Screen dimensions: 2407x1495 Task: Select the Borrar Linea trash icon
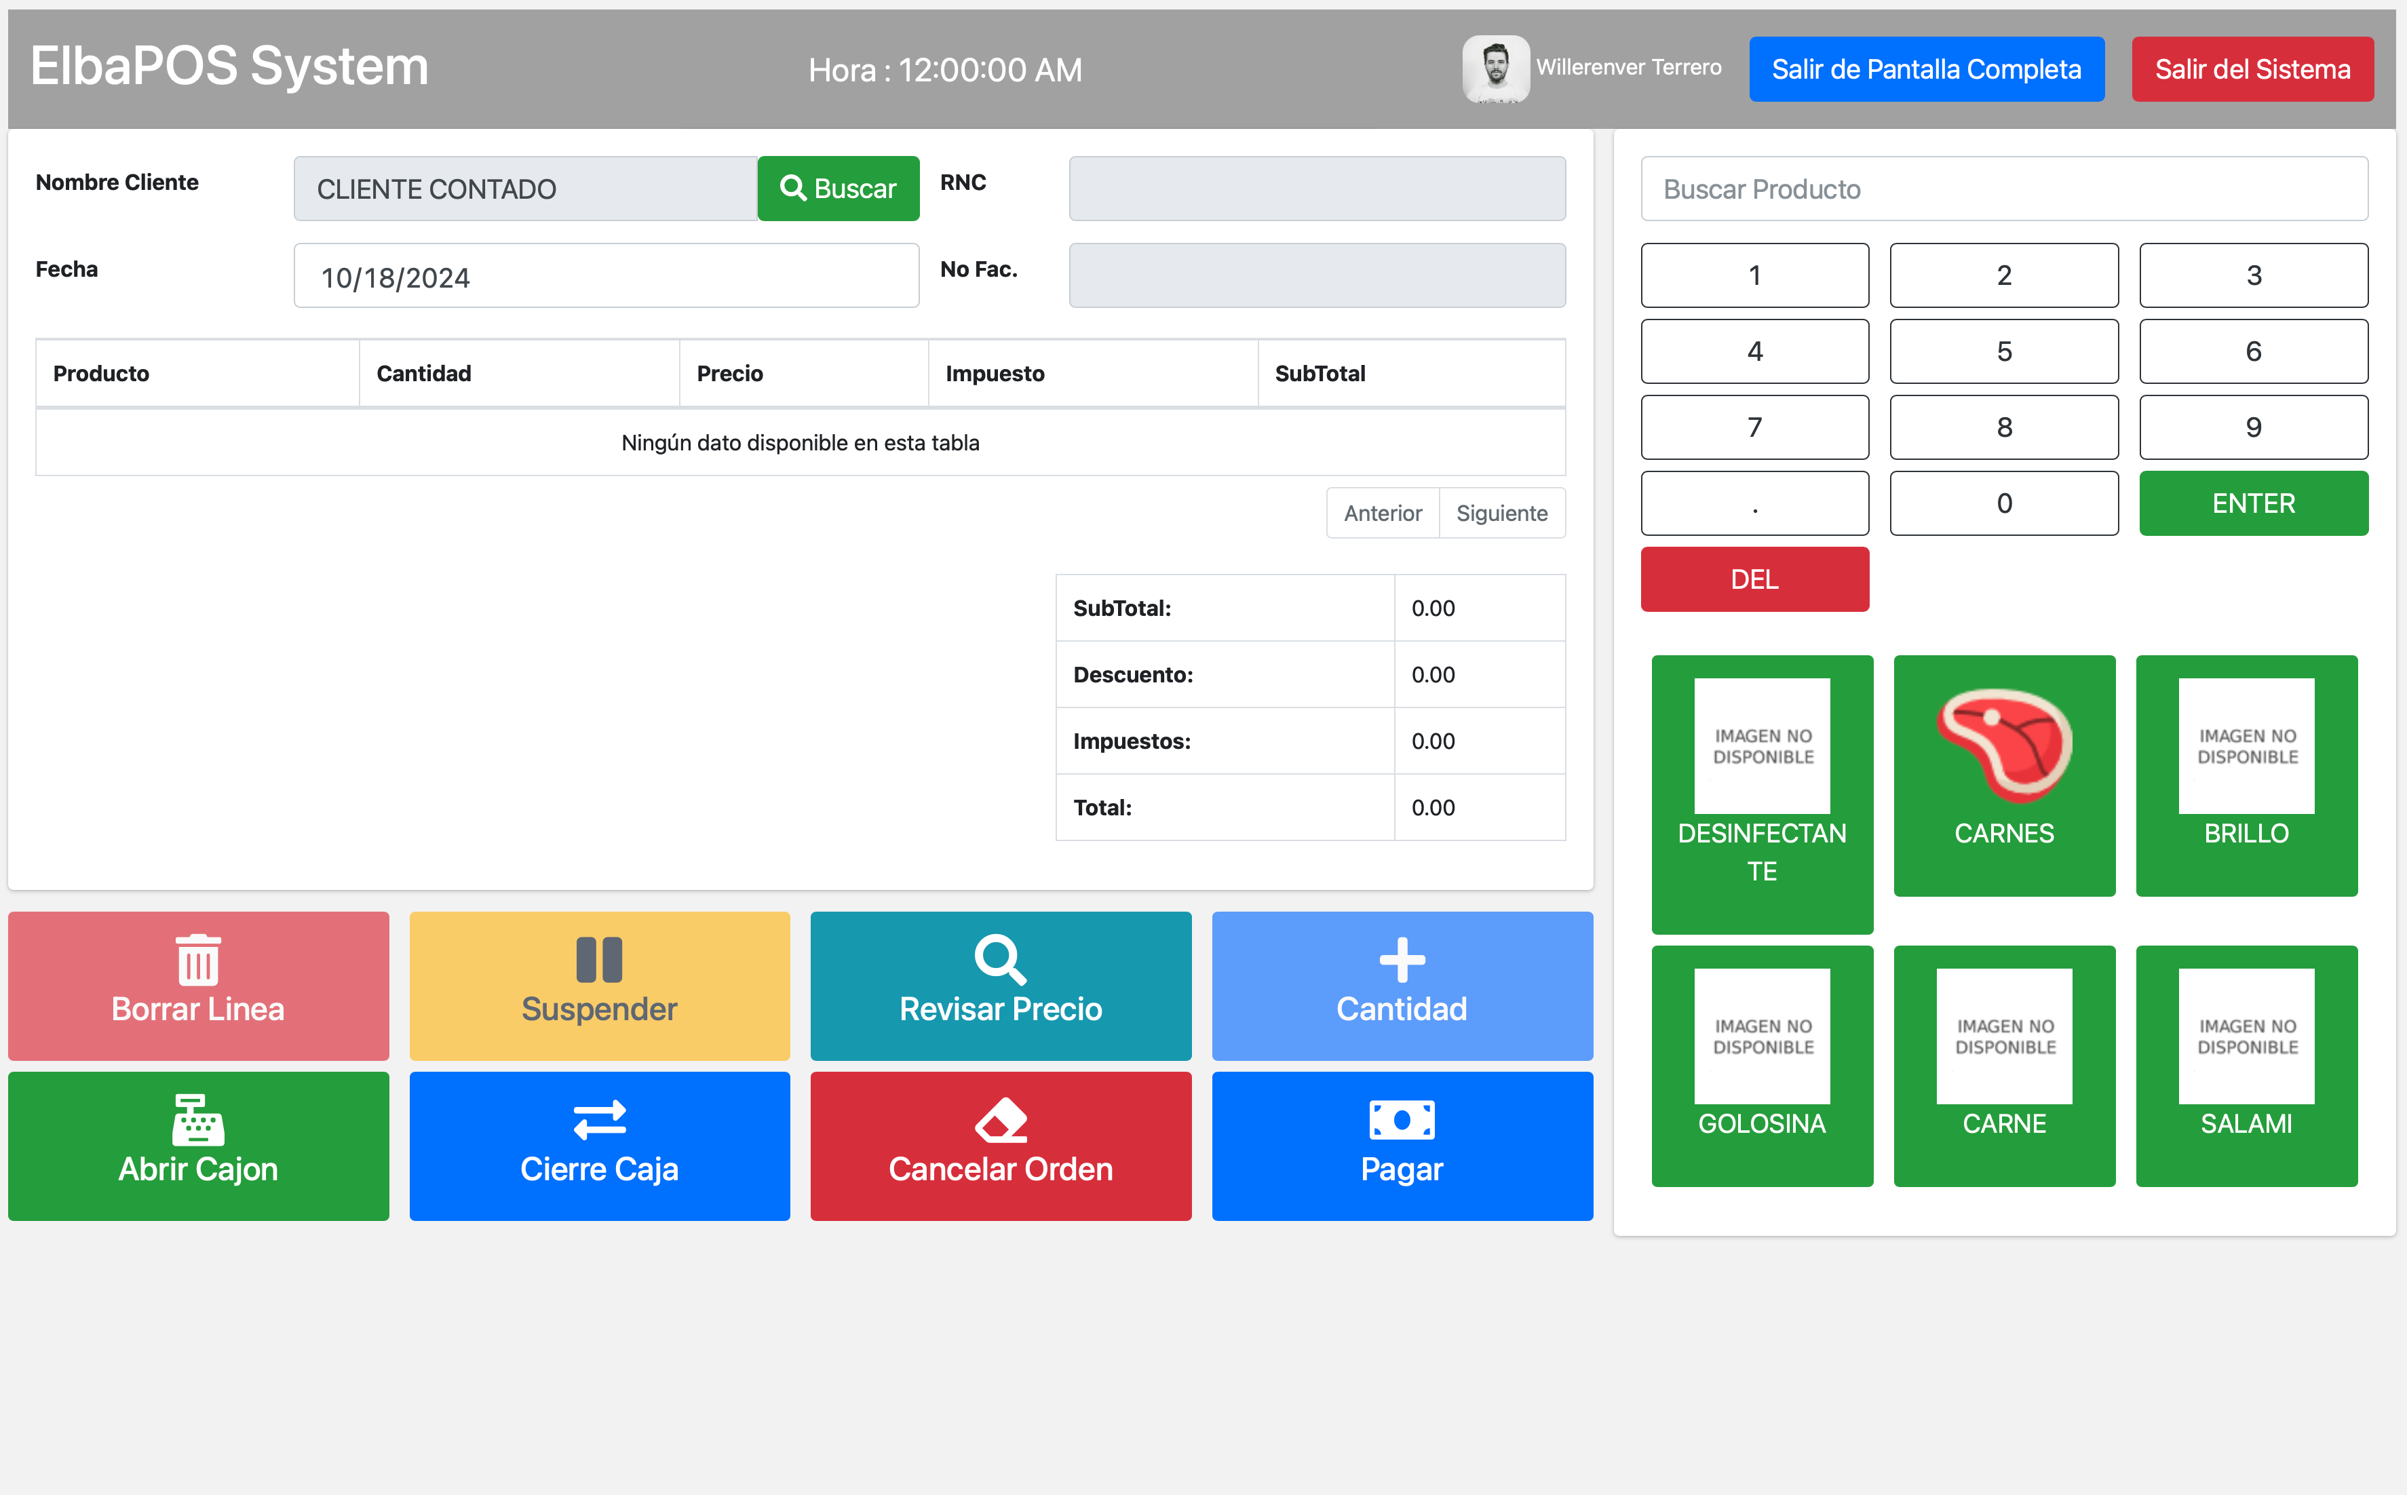pyautogui.click(x=197, y=958)
